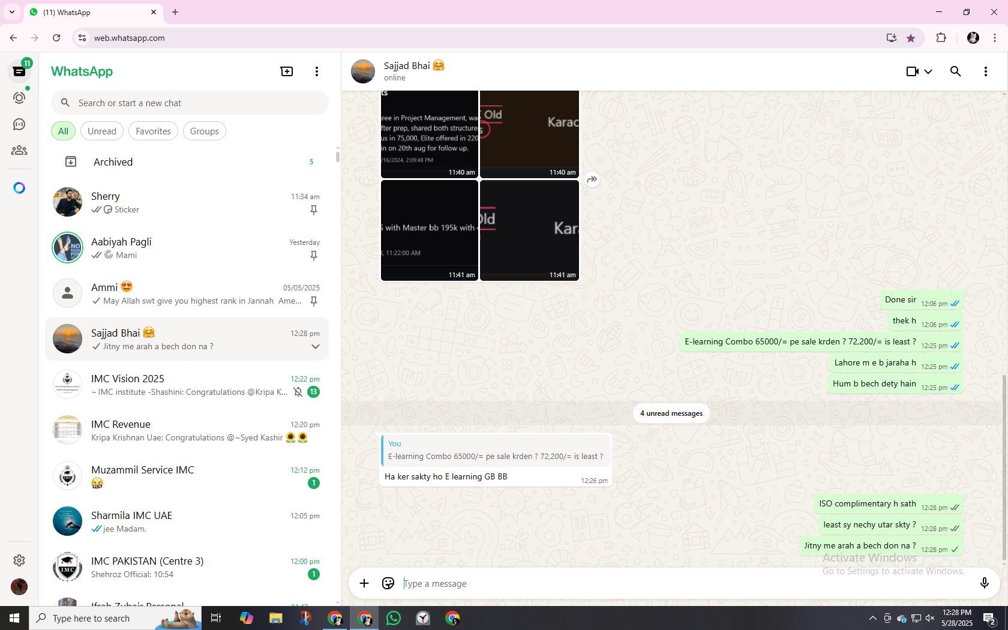
Task: Reload the WhatsApp web page
Action: tap(56, 38)
